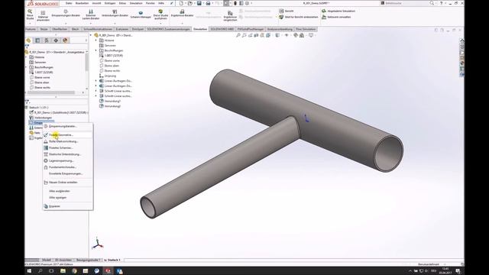Open the Simulation menu
This screenshot has width=489, height=275.
[x=136, y=3]
